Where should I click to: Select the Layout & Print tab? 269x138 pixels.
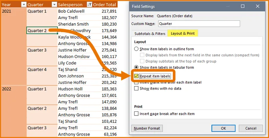pos(183,33)
